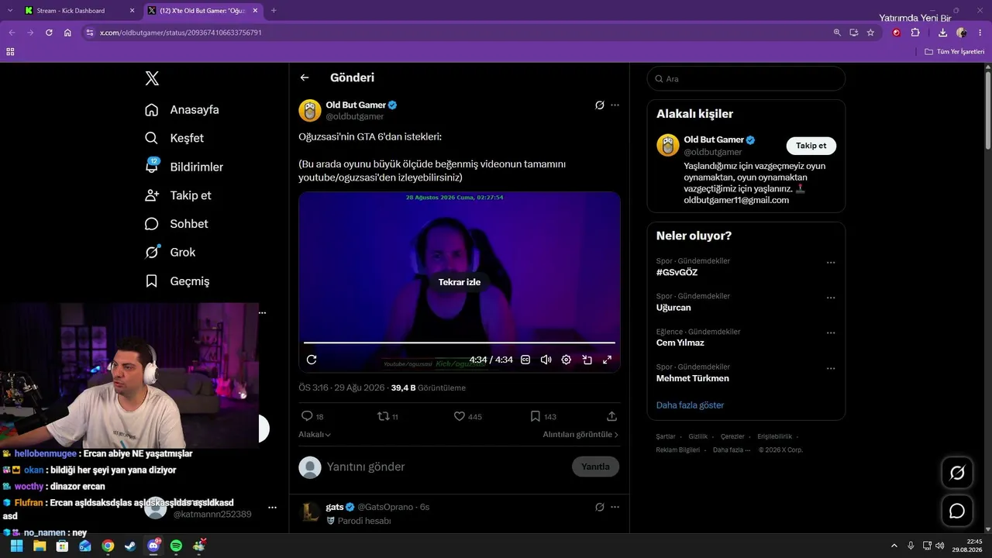Open more options on GatsOprano's reply
The height and width of the screenshot is (558, 992).
tap(615, 507)
